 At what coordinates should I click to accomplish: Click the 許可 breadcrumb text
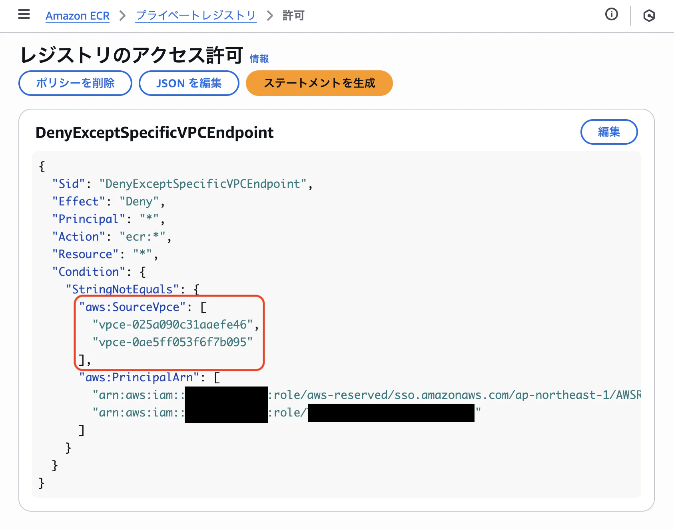(x=293, y=16)
